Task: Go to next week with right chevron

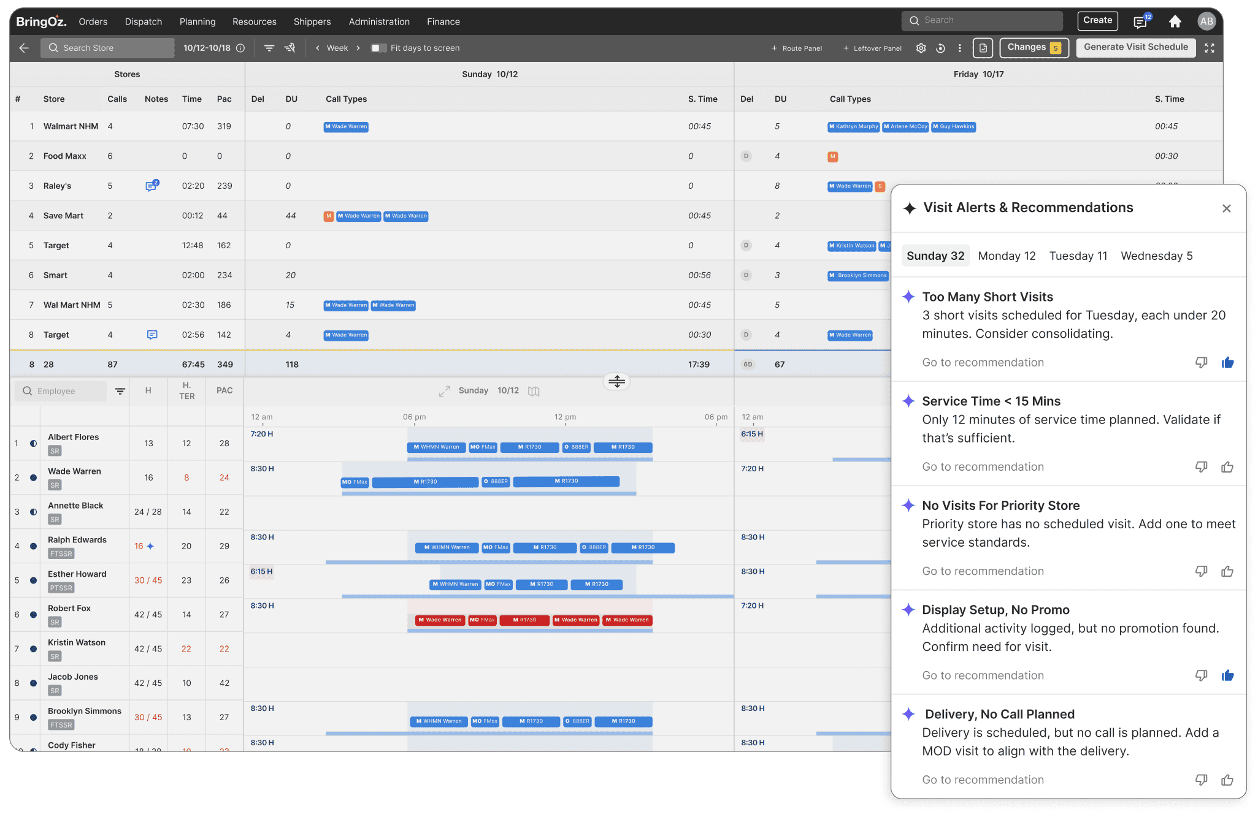Action: [358, 48]
